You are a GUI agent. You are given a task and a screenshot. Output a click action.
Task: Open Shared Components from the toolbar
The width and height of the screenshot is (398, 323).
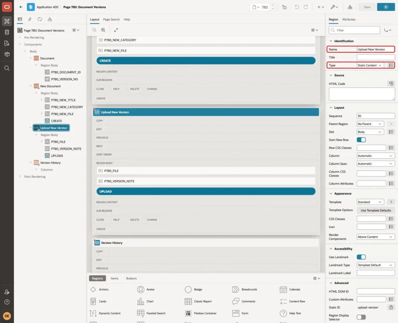click(x=350, y=7)
